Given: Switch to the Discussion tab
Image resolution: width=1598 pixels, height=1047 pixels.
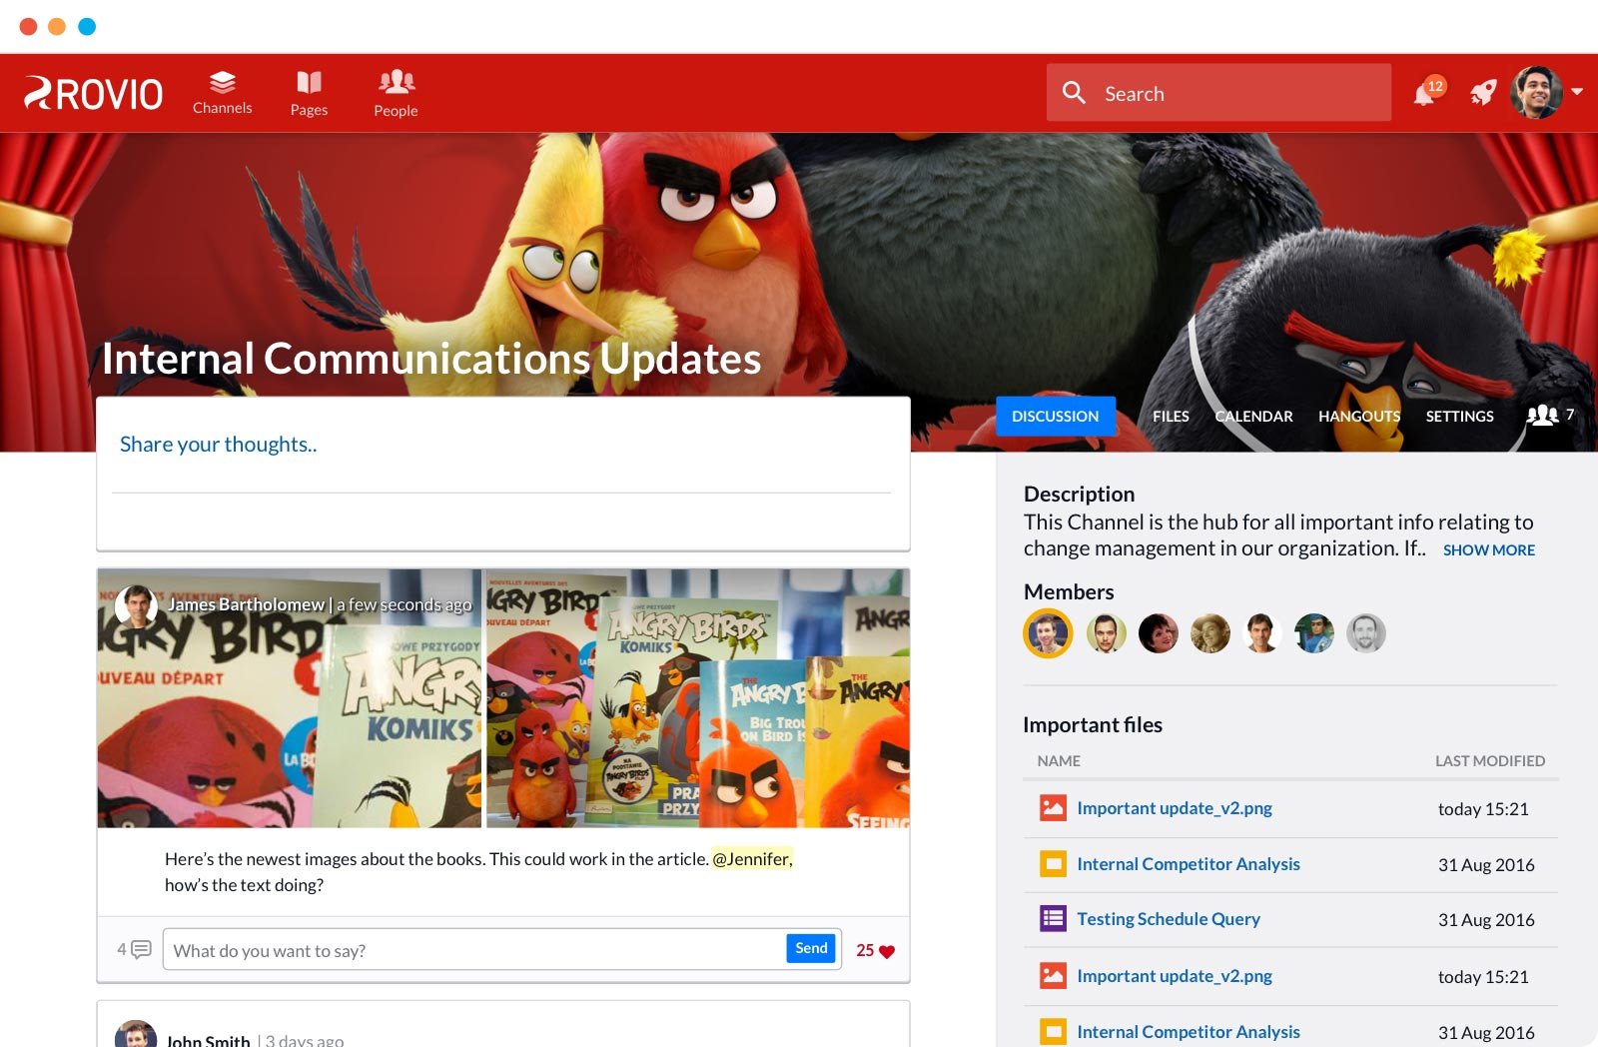Looking at the screenshot, I should [1055, 416].
